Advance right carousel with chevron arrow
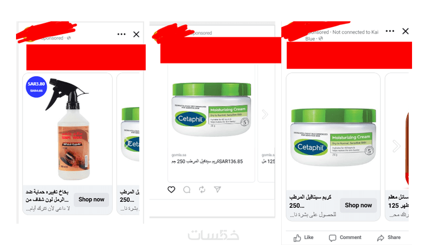The height and width of the screenshot is (245, 427). 397,146
